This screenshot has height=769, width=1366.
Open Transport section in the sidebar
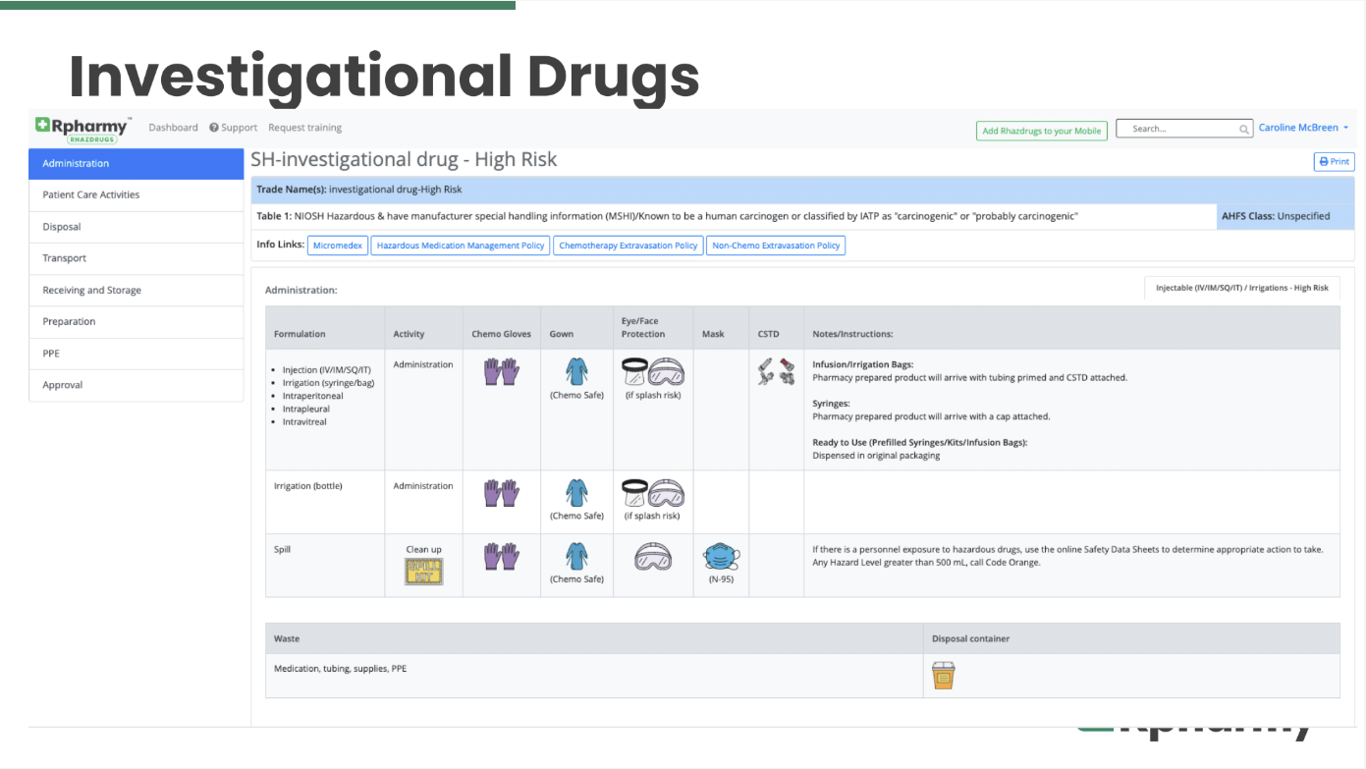137,258
